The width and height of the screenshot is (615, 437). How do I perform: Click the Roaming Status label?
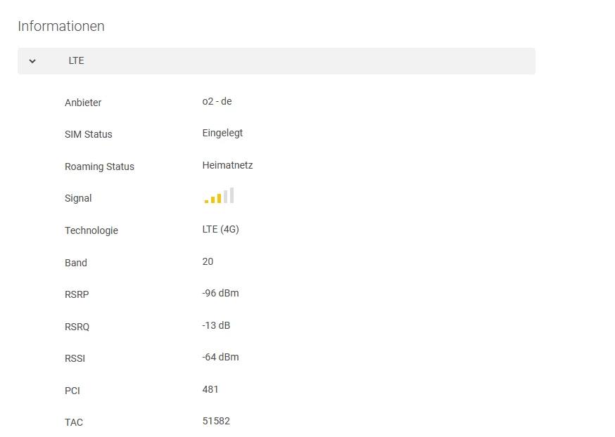click(x=99, y=167)
